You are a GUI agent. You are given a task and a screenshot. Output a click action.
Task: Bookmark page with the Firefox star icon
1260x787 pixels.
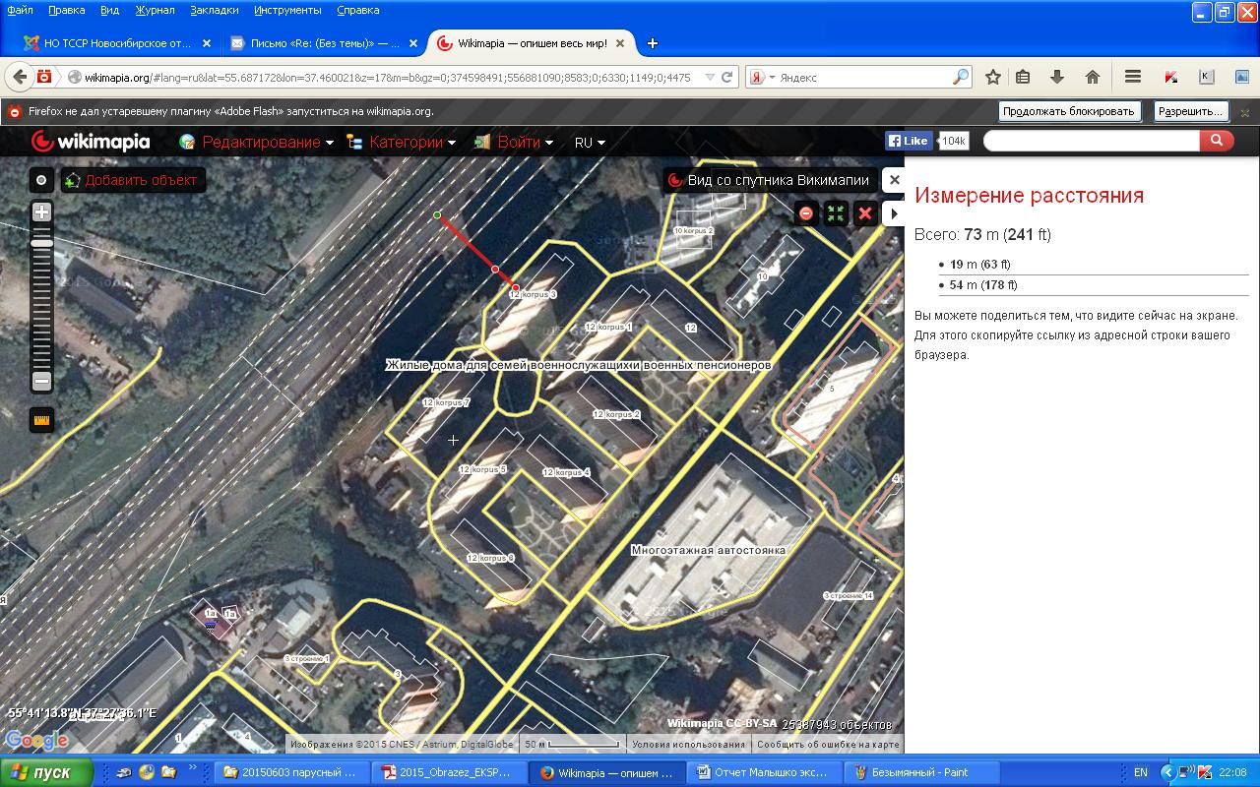point(993,77)
